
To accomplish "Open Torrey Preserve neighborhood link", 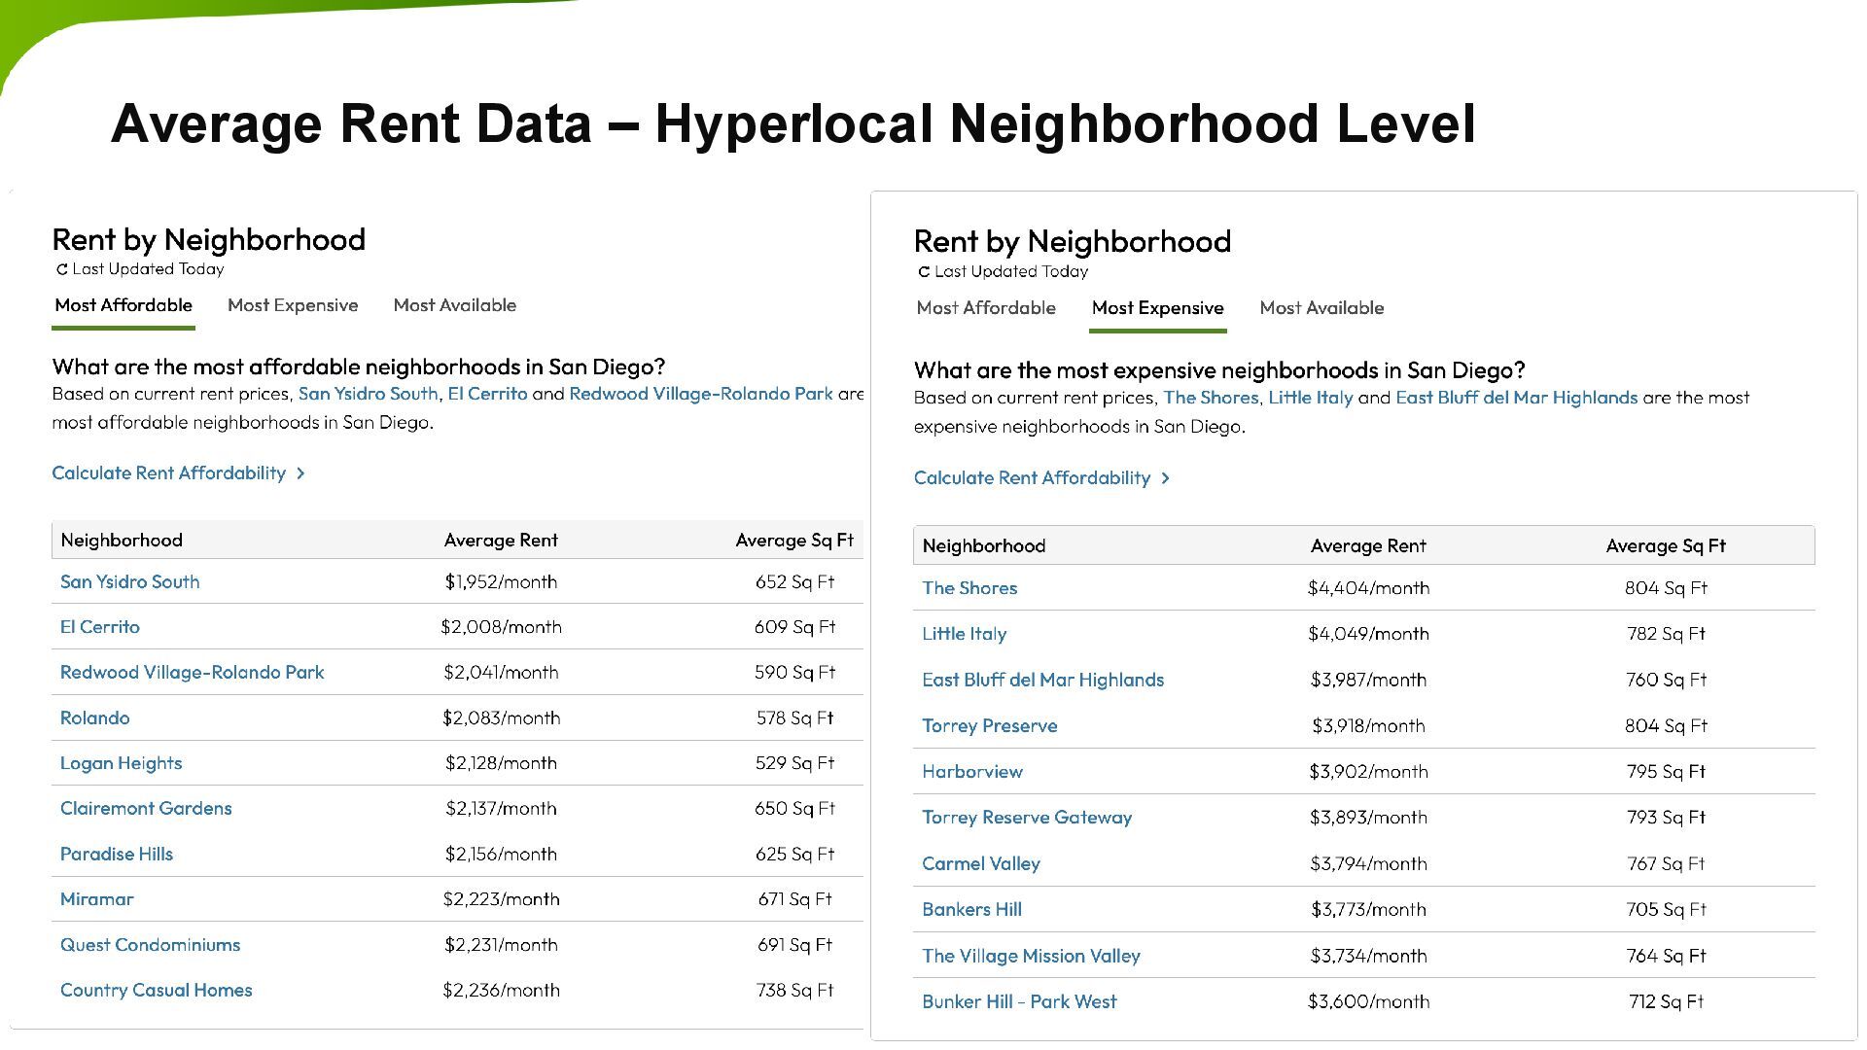I will pos(989,726).
